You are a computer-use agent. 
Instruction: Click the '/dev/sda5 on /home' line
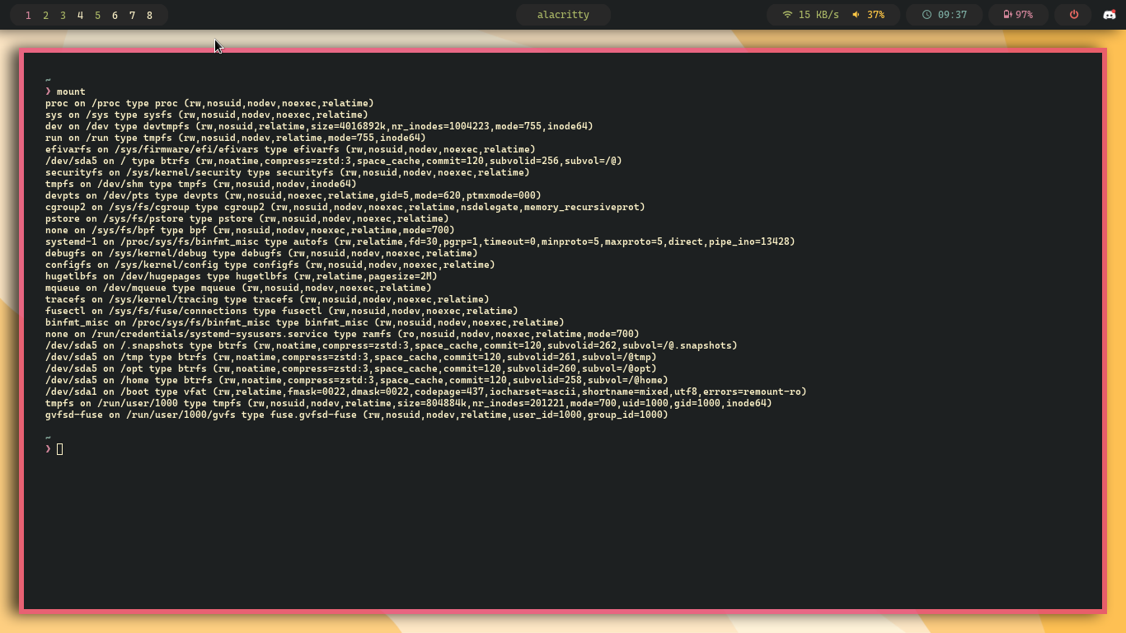pos(357,380)
